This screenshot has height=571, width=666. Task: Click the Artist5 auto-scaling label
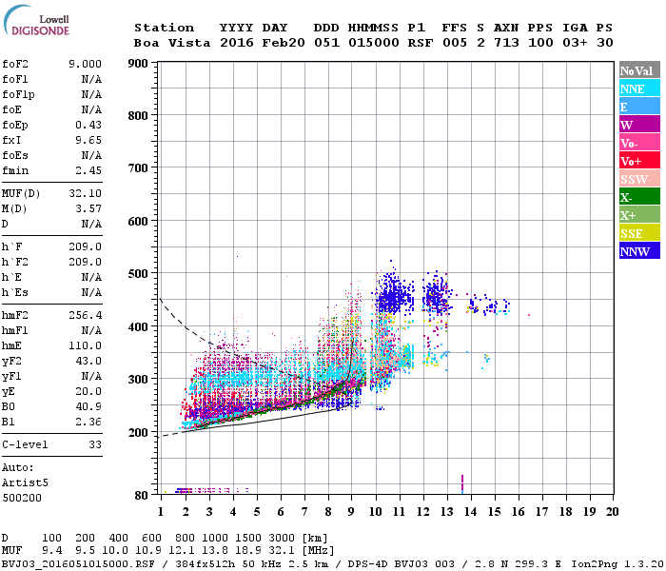pyautogui.click(x=25, y=483)
